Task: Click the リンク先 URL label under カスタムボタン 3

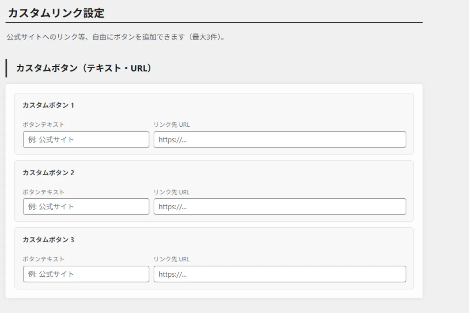Action: click(172, 259)
